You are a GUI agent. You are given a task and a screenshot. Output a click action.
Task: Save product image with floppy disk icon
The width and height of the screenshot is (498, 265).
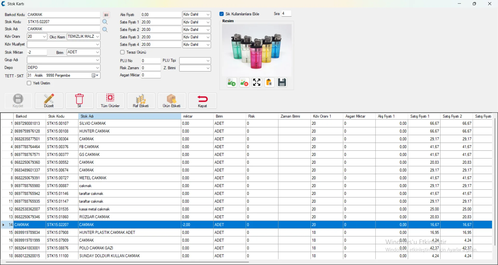pyautogui.click(x=282, y=83)
